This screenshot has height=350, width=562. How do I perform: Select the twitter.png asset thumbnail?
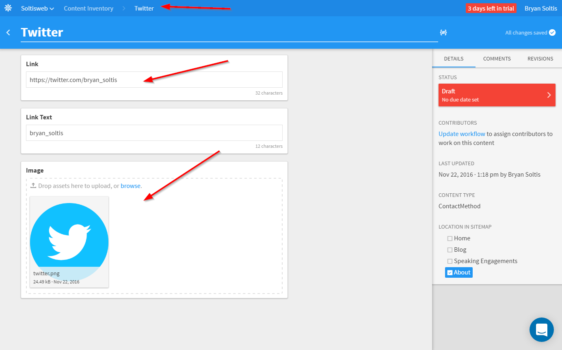coord(69,242)
